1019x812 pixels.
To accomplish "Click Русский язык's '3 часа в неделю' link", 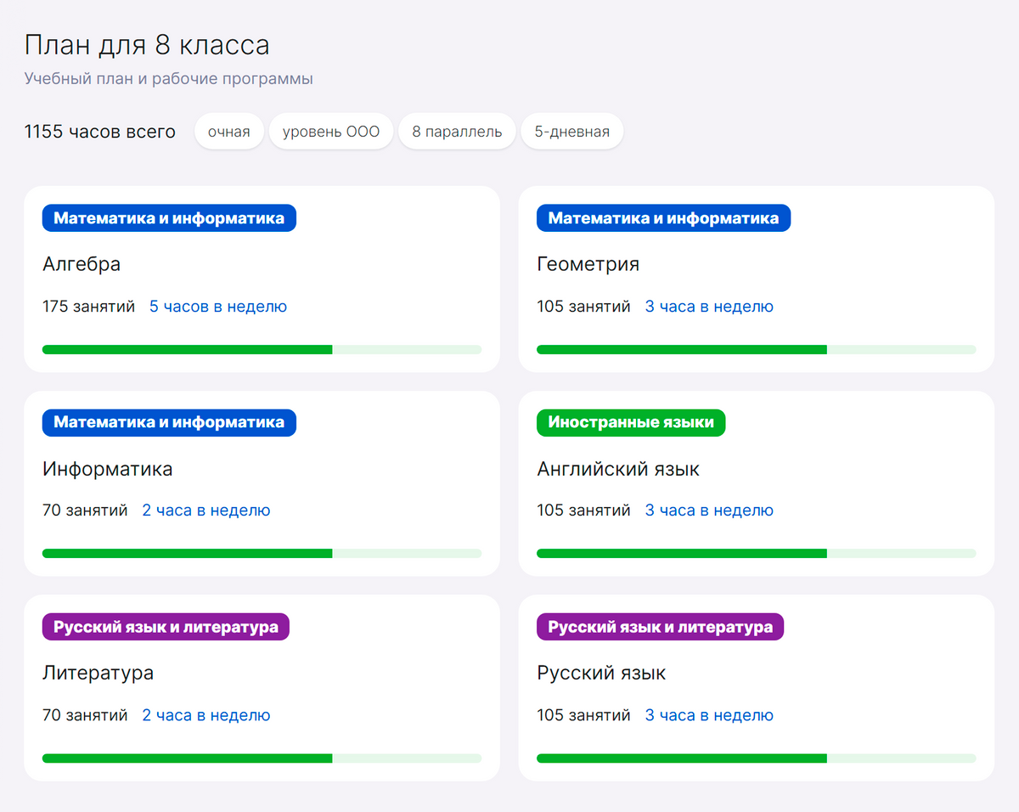I will coord(709,715).
